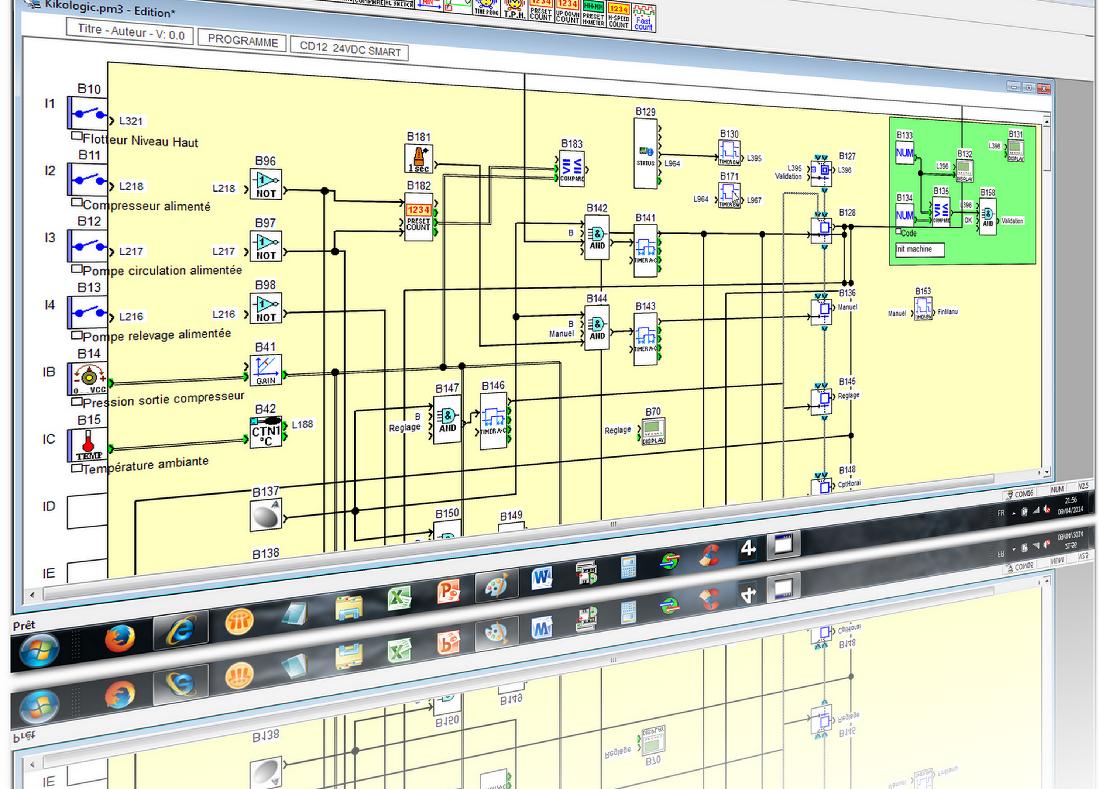Select the B182 PRESET COUNT block
The width and height of the screenshot is (1099, 789).
pyautogui.click(x=419, y=217)
